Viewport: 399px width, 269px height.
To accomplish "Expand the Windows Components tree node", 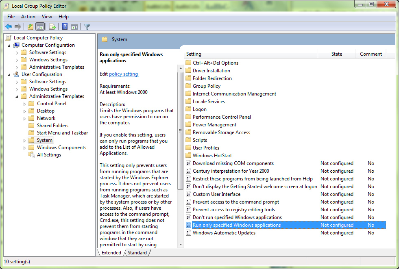I will click(25, 148).
